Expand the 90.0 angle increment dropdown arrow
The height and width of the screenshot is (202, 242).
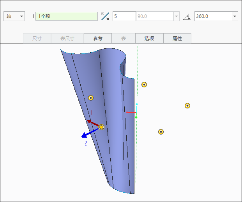[176, 16]
